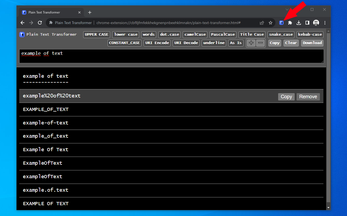Select the Plain Text Transformer browser tab
The width and height of the screenshot is (347, 216).
[x=51, y=12]
